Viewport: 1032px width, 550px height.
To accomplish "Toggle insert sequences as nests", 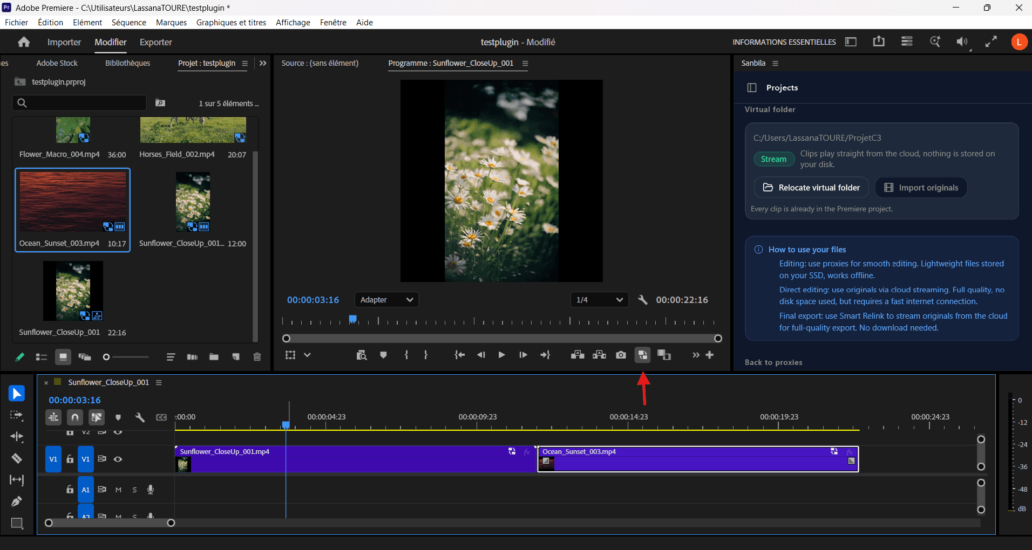I will coord(53,417).
